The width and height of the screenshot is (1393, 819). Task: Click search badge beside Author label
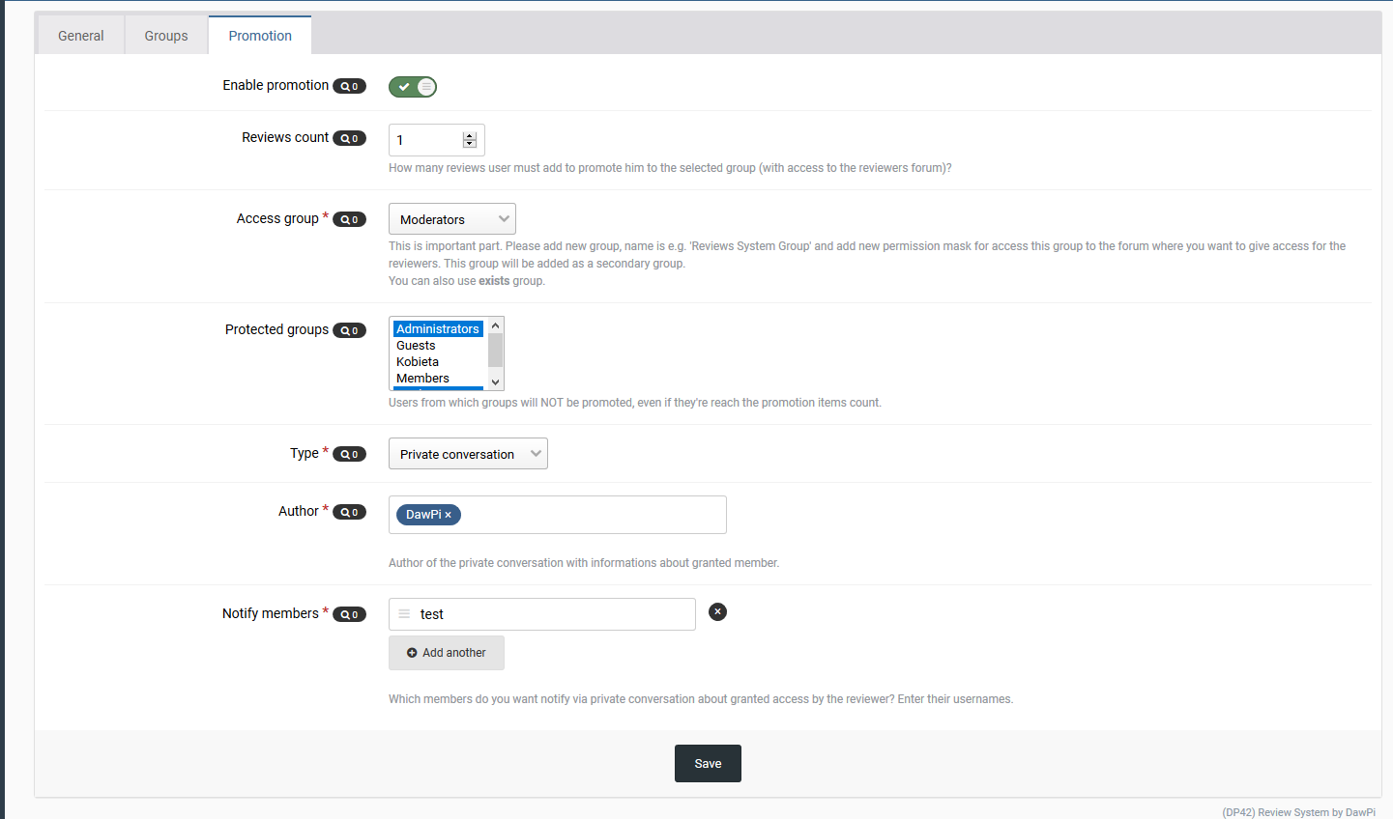(349, 512)
